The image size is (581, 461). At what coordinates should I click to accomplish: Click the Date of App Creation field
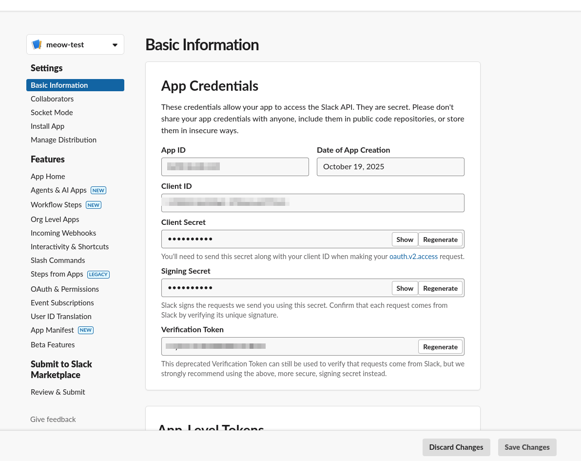[390, 167]
